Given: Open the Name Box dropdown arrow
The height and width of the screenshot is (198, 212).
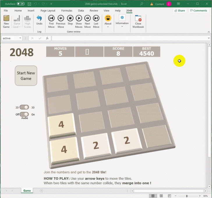Looking at the screenshot, I should (20, 38).
